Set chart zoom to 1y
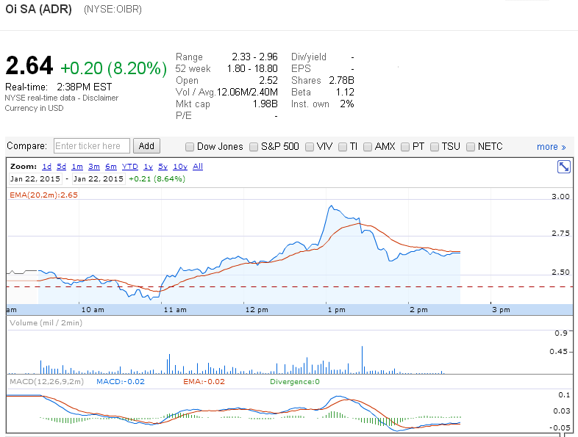This screenshot has width=578, height=437. click(149, 167)
